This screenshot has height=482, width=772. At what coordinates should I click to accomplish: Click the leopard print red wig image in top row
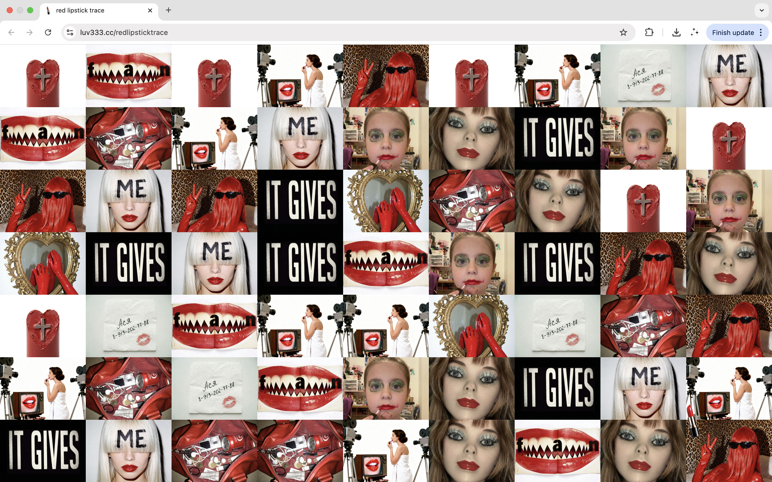(386, 76)
